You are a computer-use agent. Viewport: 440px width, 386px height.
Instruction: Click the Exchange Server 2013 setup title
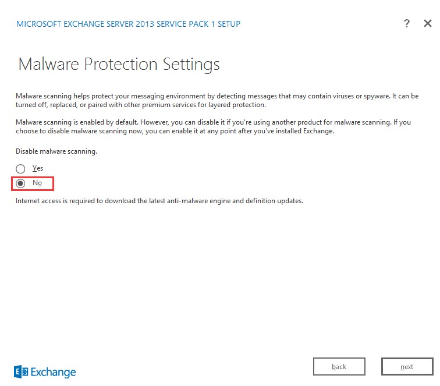(x=128, y=24)
